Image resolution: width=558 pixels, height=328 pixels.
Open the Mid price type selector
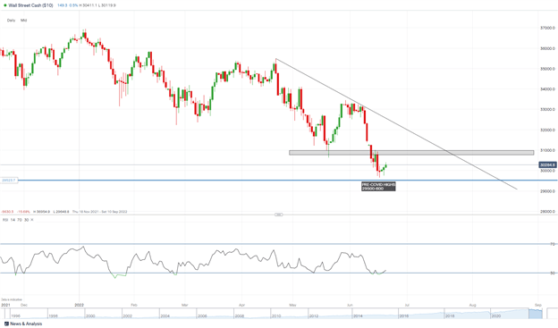point(23,21)
